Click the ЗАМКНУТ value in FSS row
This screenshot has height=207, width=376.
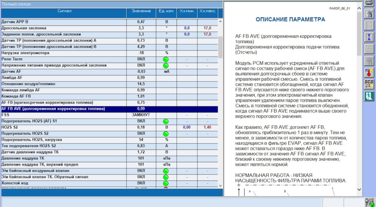pyautogui.click(x=141, y=115)
